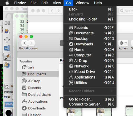Click the Search field in rear Finder window

(x=126, y=11)
